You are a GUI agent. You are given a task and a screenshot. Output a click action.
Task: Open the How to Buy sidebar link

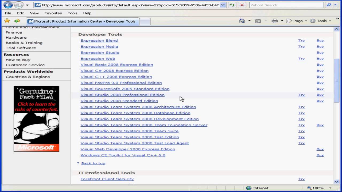pos(18,60)
